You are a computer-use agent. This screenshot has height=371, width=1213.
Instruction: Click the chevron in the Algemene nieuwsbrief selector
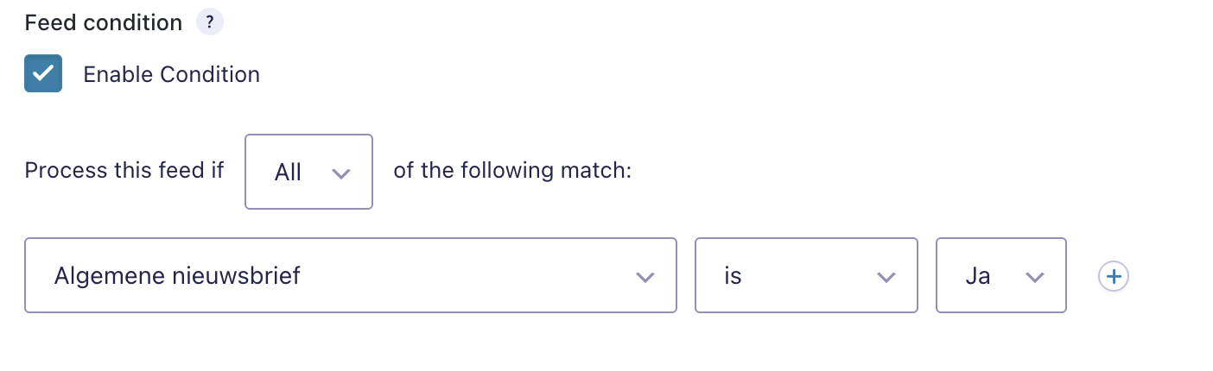645,277
